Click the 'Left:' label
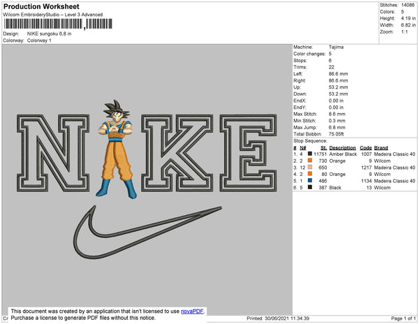Viewport: 419px width, 324px height. coord(298,74)
